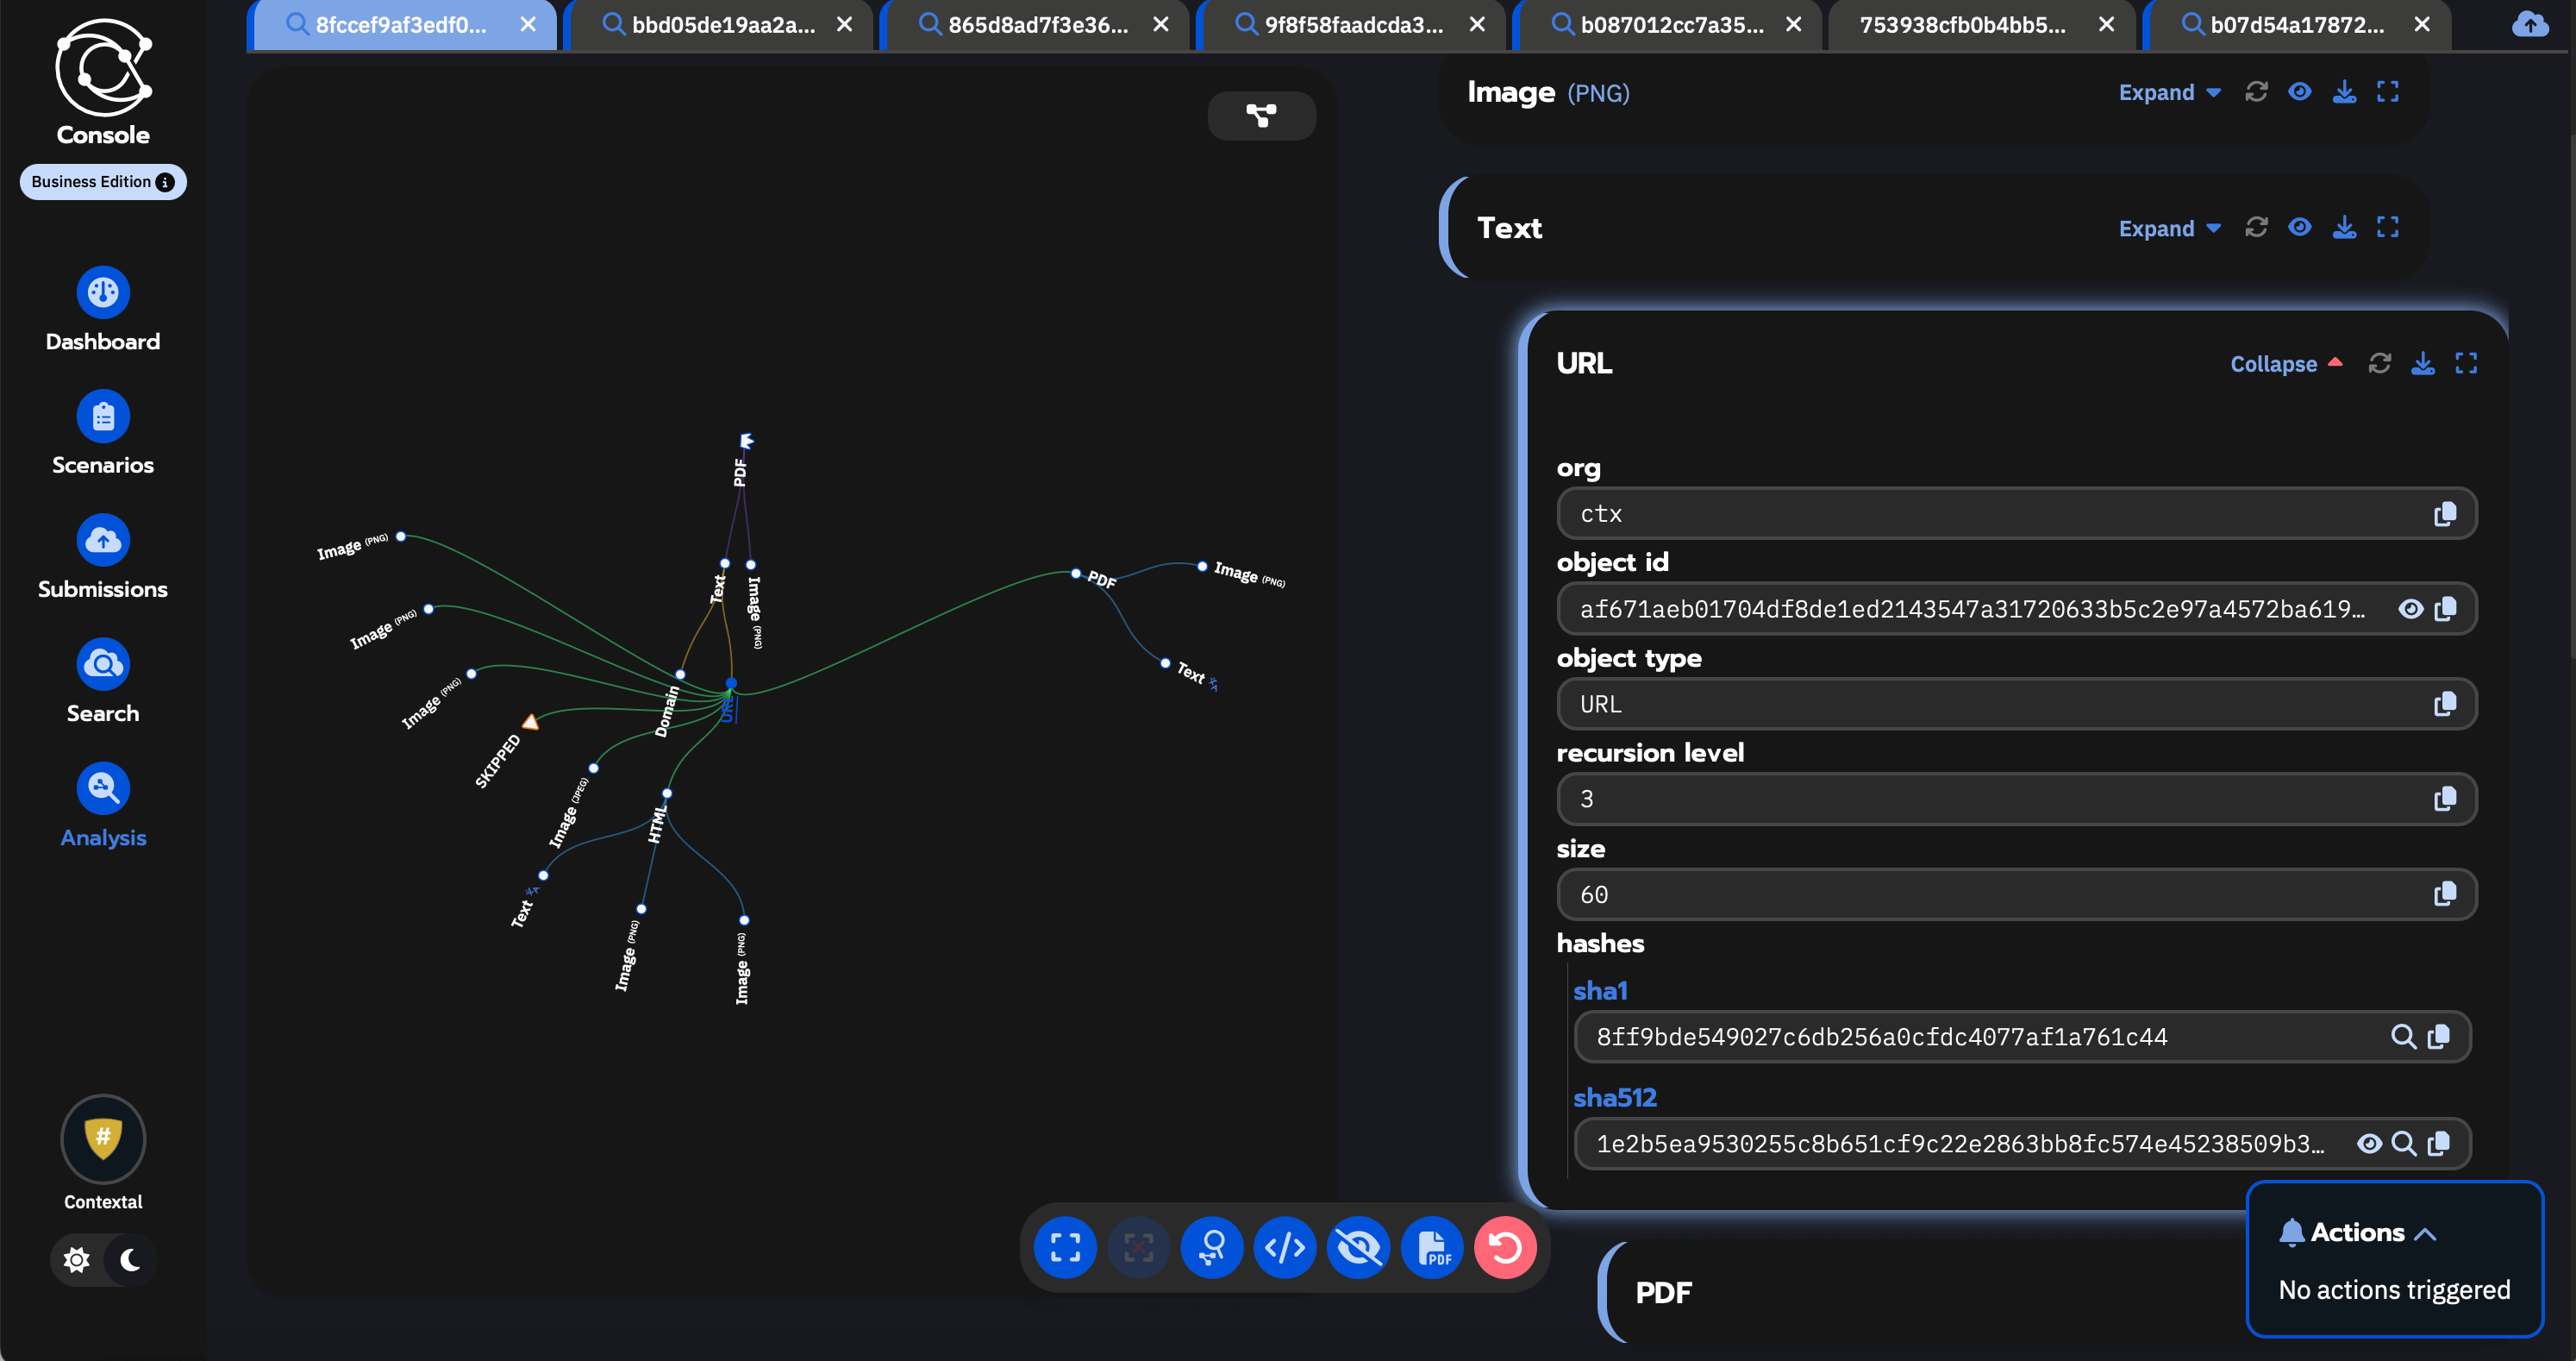Image resolution: width=2576 pixels, height=1361 pixels.
Task: Click the node search magnifier in bottom toolbar
Action: (x=1212, y=1247)
